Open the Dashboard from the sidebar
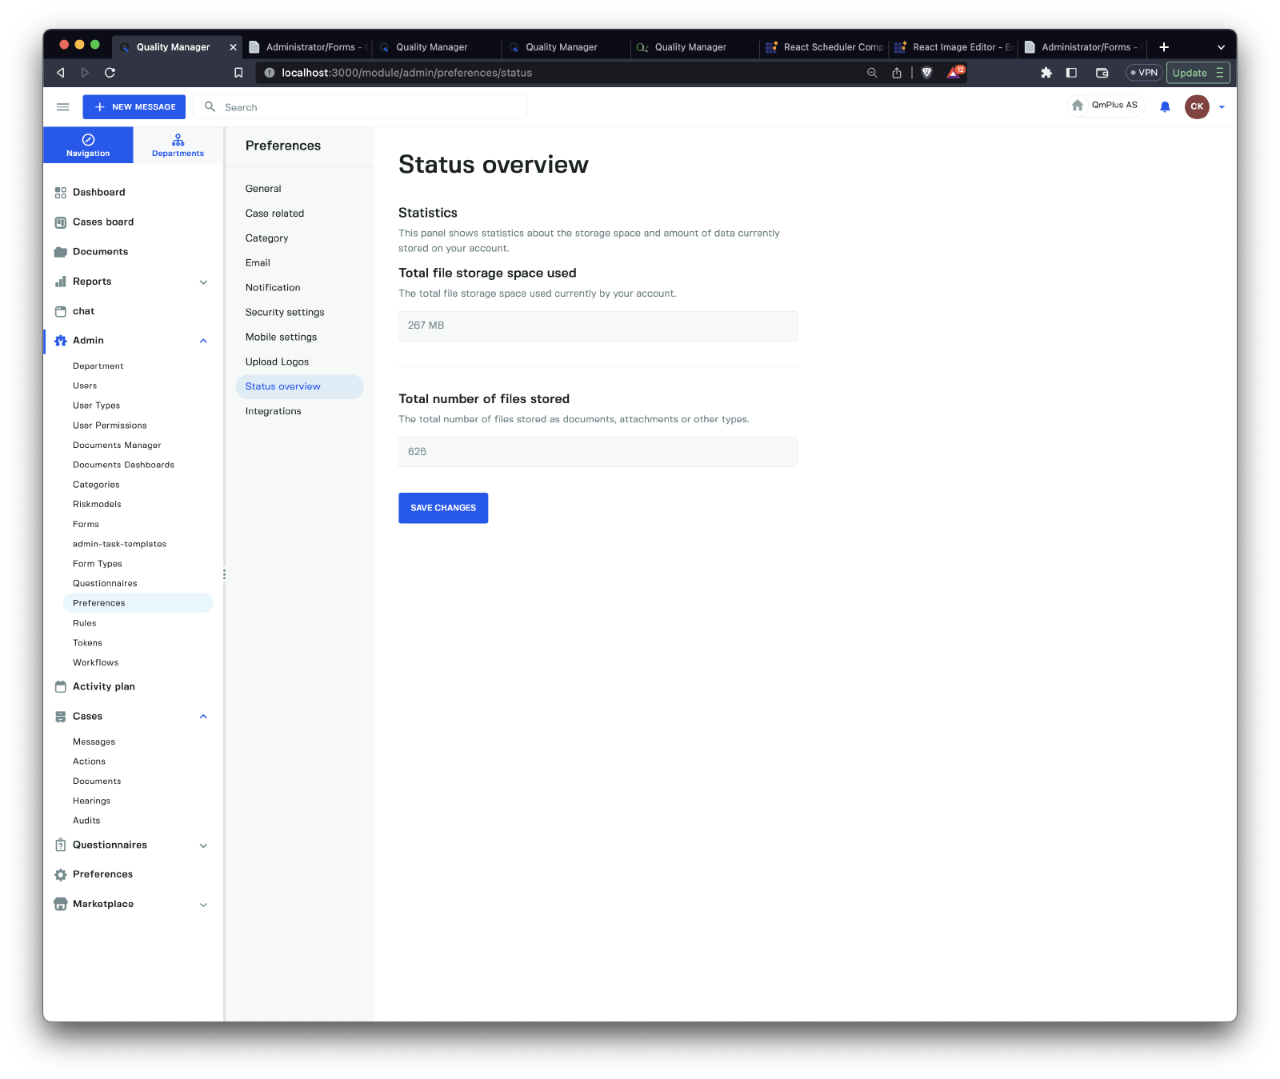The height and width of the screenshot is (1079, 1280). coord(98,193)
